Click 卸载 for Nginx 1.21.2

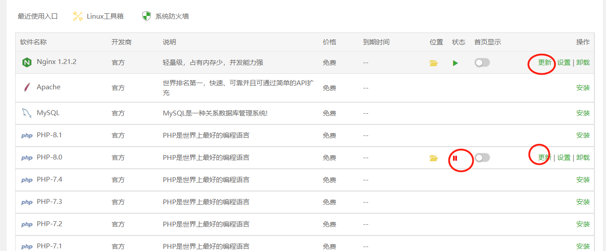(x=583, y=63)
